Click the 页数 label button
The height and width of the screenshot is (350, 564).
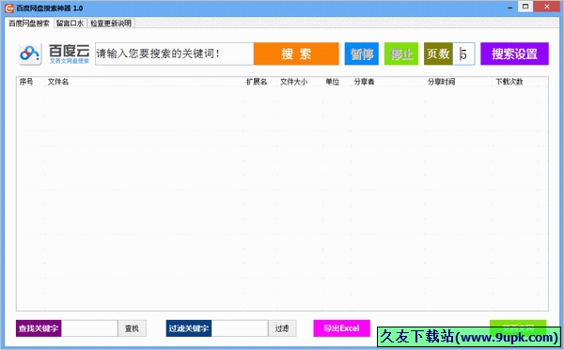(x=438, y=53)
